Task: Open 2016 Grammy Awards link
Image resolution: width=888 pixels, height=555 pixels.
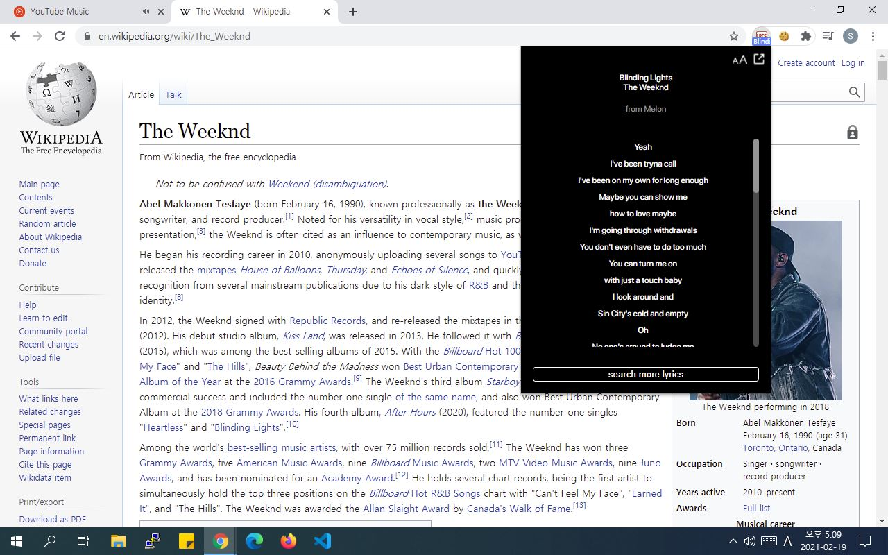Action: 302,382
